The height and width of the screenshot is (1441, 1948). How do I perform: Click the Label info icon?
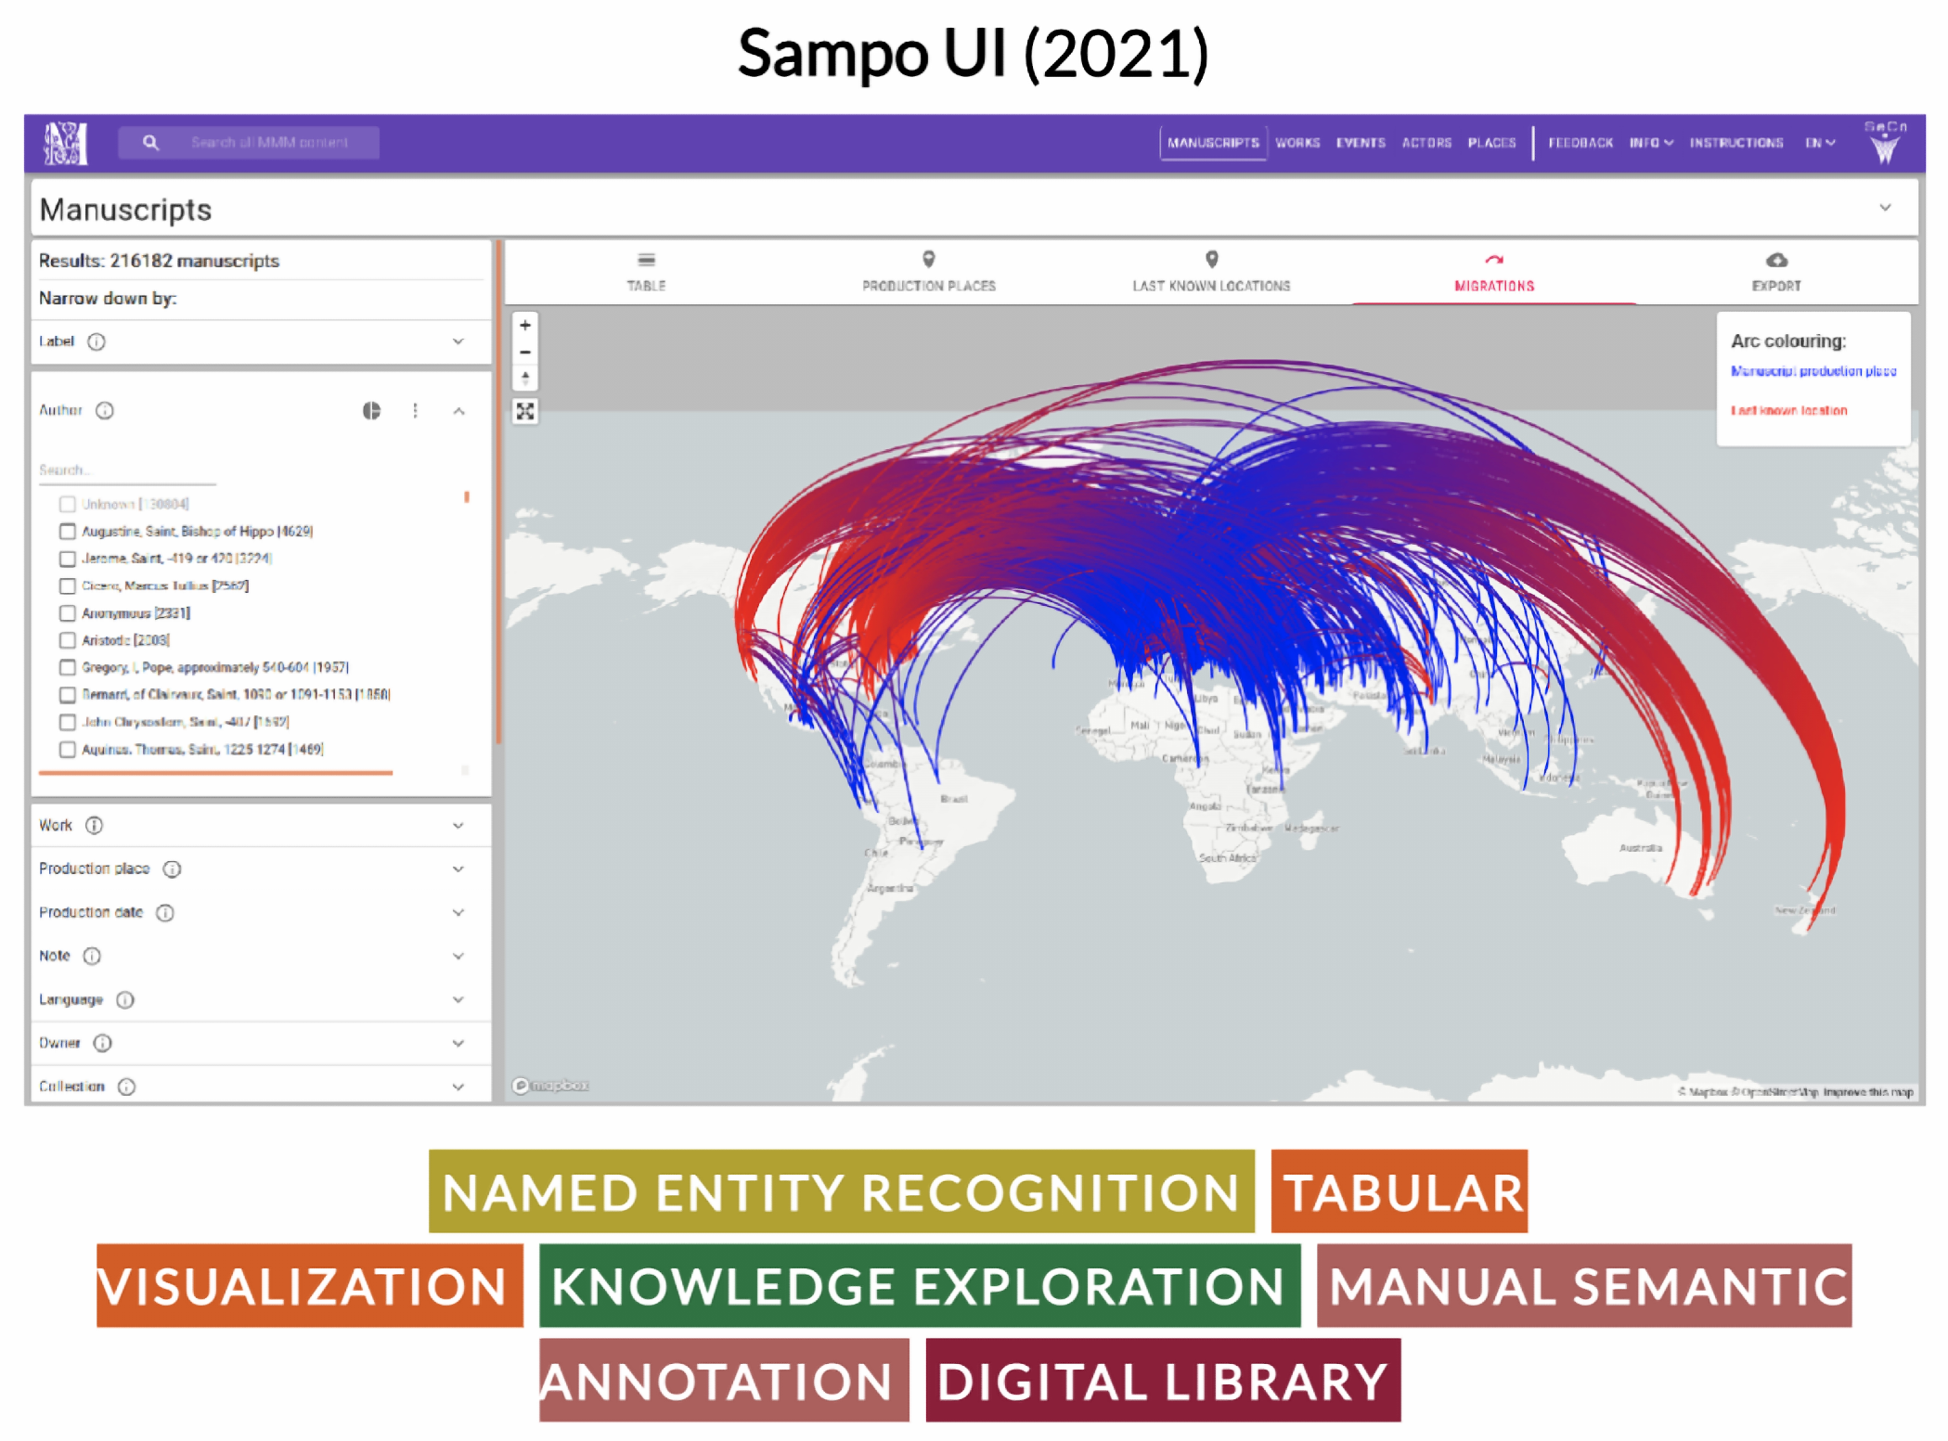97,341
